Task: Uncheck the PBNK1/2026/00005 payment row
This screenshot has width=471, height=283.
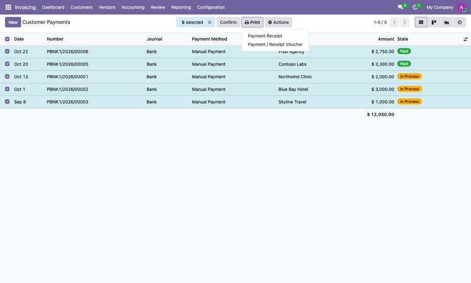Action: (7, 64)
